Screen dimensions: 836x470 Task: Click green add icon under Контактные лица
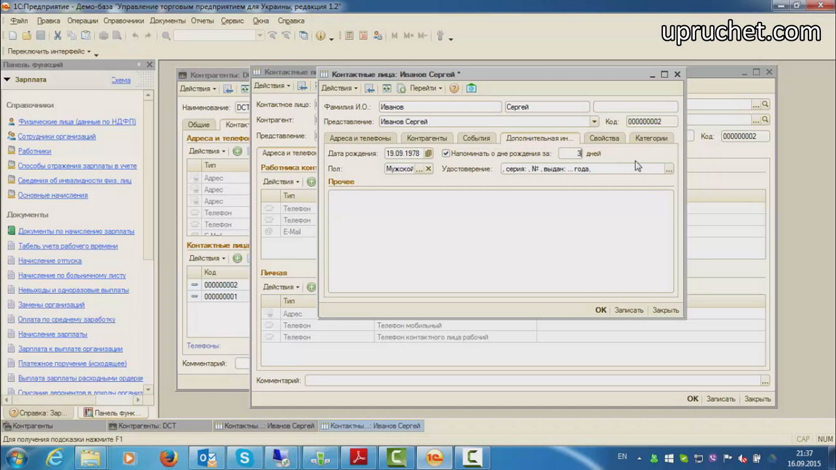[237, 258]
